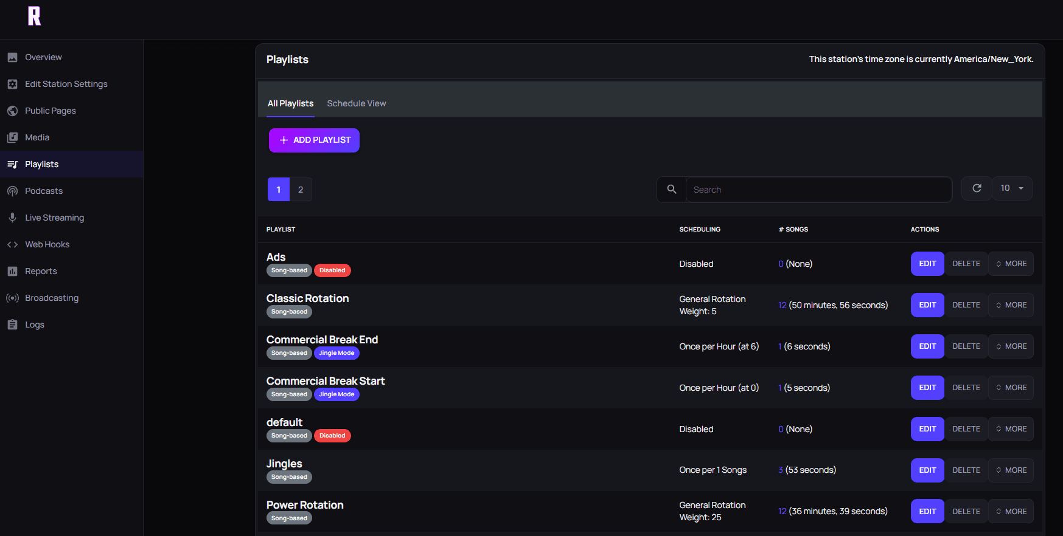Click the Edit Station Settings icon
This screenshot has height=536, width=1063.
[x=12, y=84]
